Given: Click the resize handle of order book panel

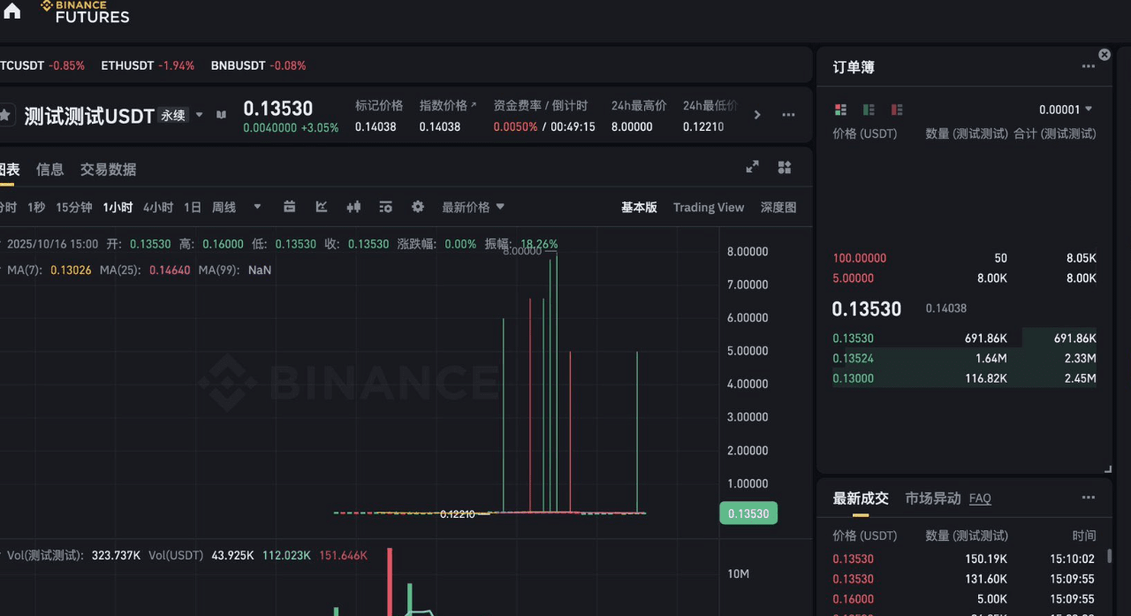Looking at the screenshot, I should coord(1108,468).
